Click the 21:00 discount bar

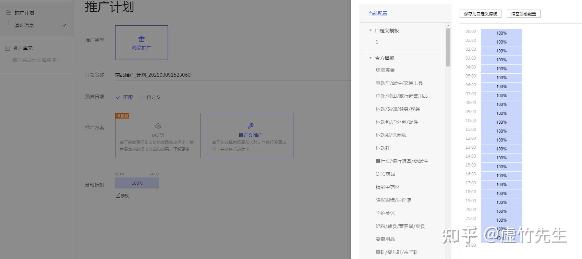point(501,220)
